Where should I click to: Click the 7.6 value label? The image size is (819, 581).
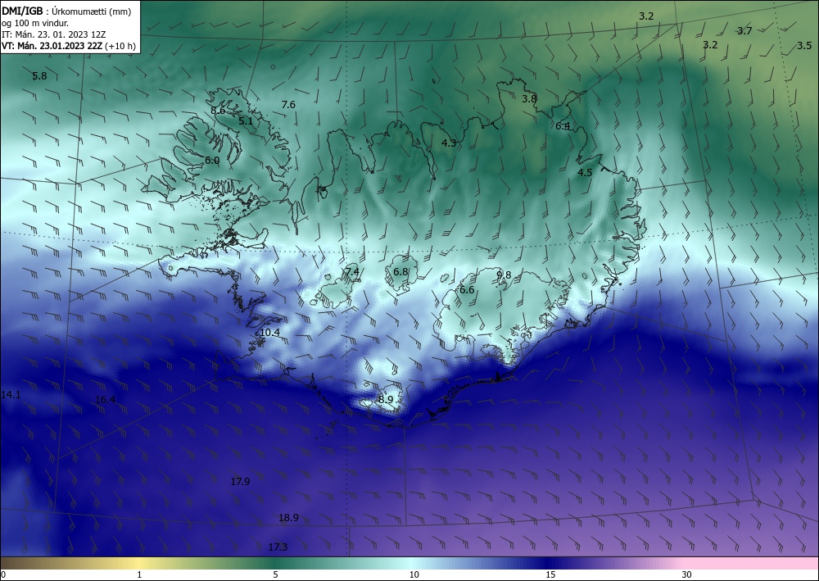[x=288, y=105]
